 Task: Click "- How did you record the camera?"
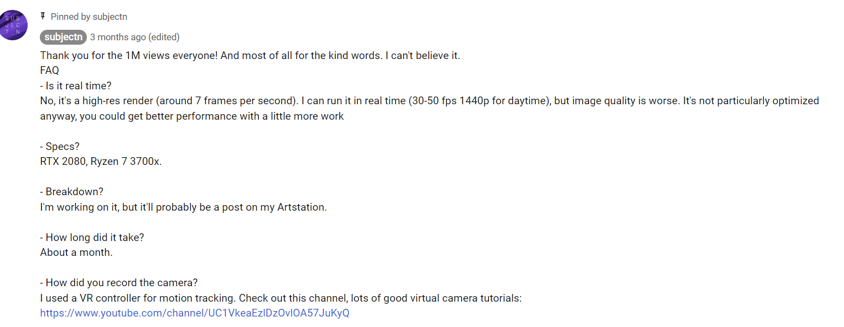[118, 283]
